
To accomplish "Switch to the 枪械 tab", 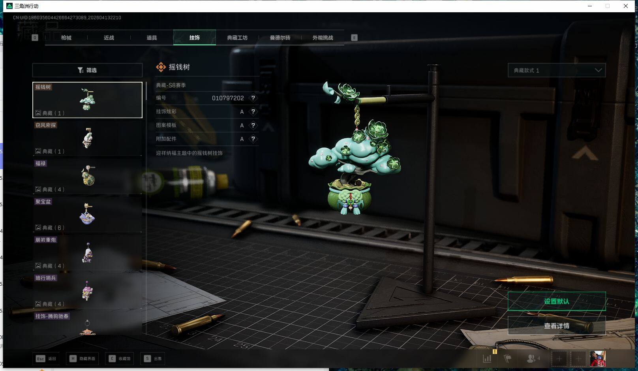I will pos(66,38).
